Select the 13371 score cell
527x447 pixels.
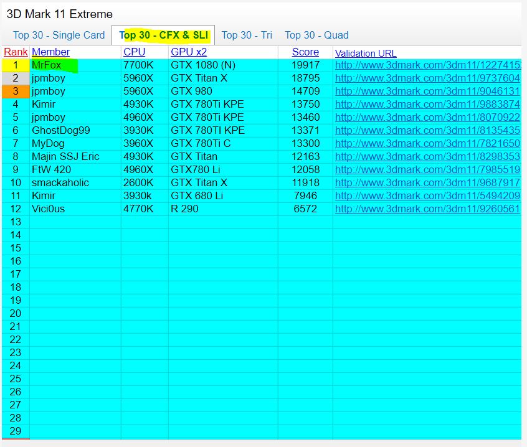305,130
